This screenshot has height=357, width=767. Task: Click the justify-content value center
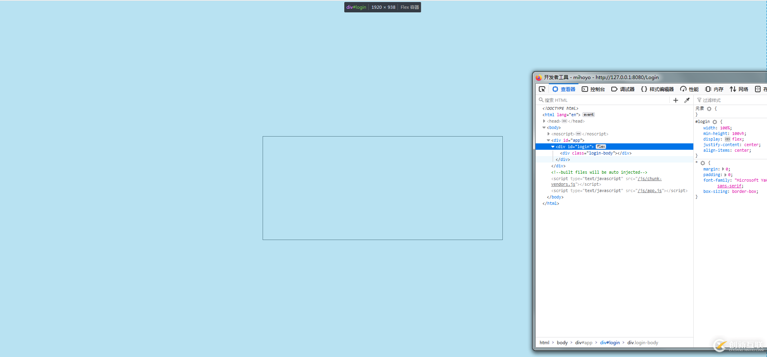click(x=751, y=145)
